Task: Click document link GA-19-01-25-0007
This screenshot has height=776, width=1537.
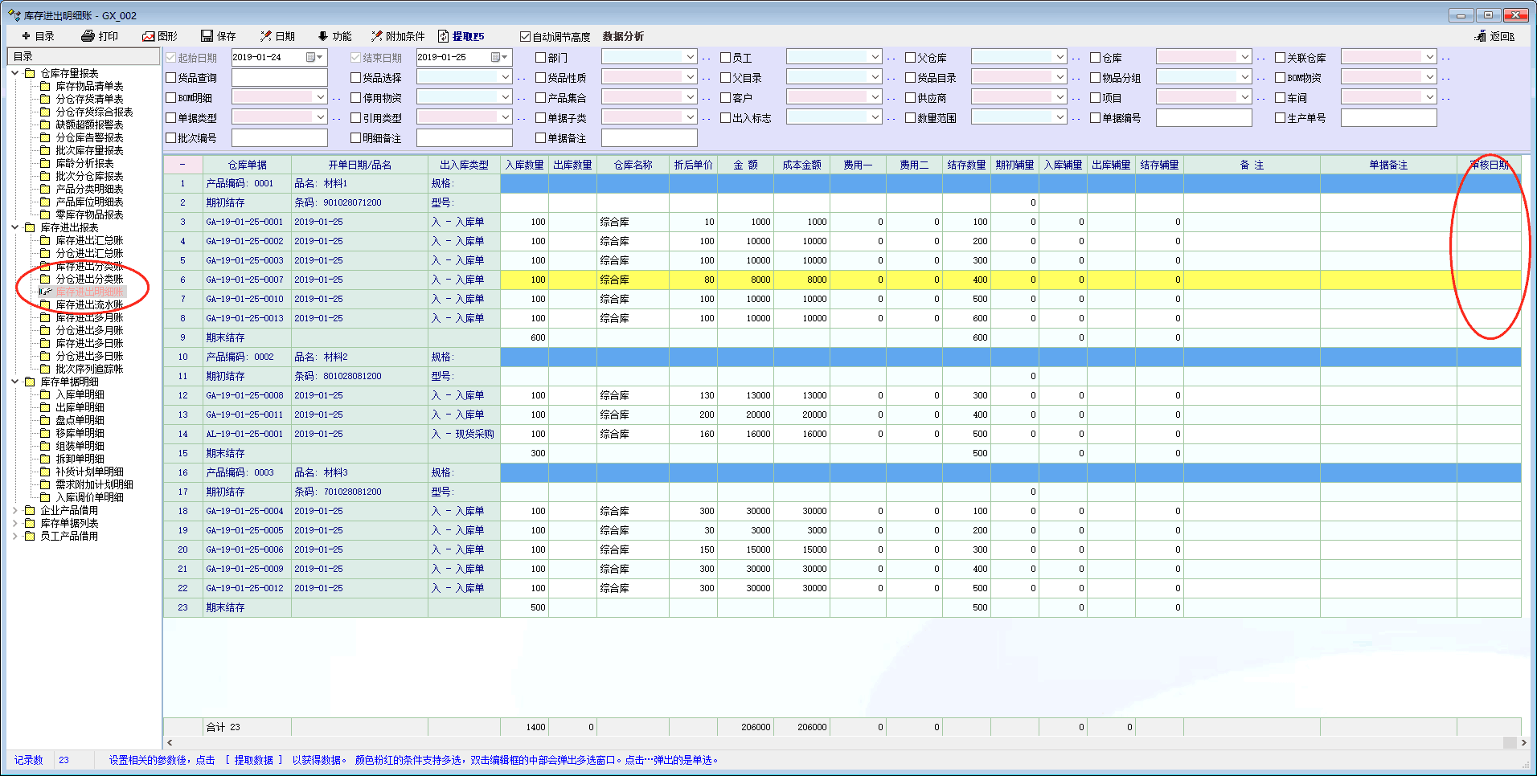Action: click(x=244, y=280)
